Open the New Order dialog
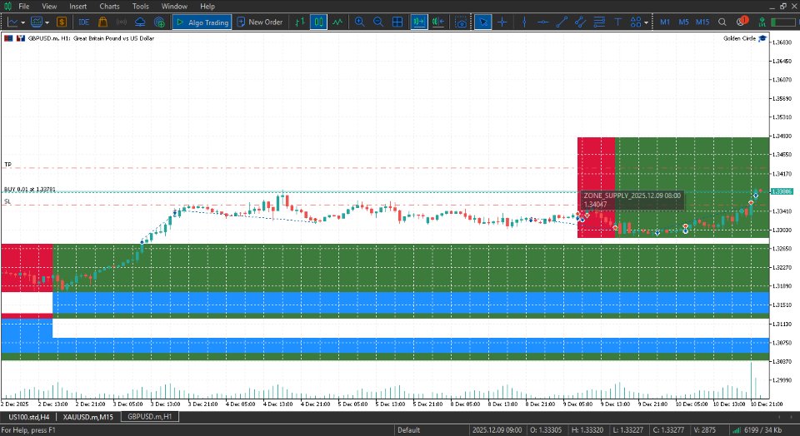The image size is (800, 436). pyautogui.click(x=260, y=22)
